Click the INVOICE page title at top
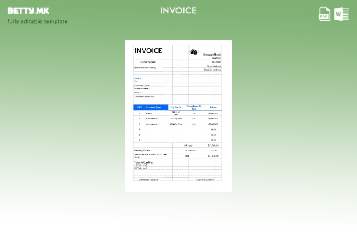 (178, 10)
